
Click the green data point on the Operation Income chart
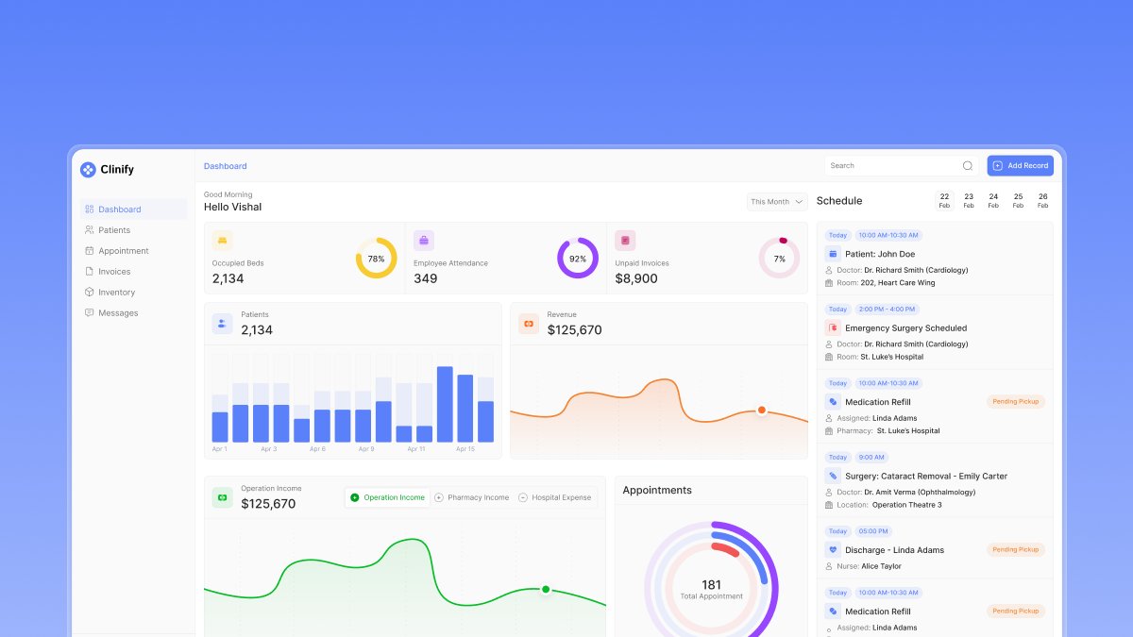(x=546, y=589)
